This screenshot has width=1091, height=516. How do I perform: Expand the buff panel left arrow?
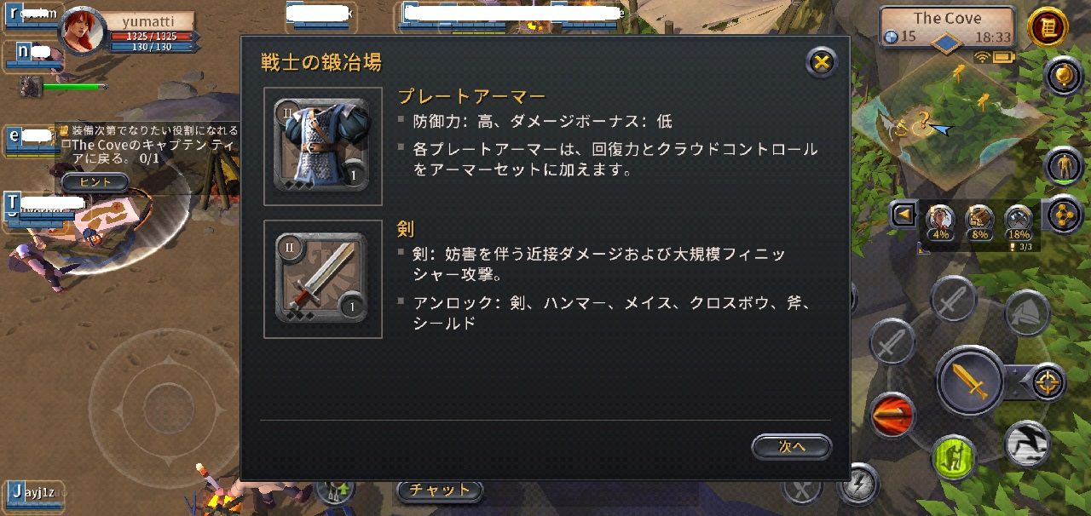[903, 215]
